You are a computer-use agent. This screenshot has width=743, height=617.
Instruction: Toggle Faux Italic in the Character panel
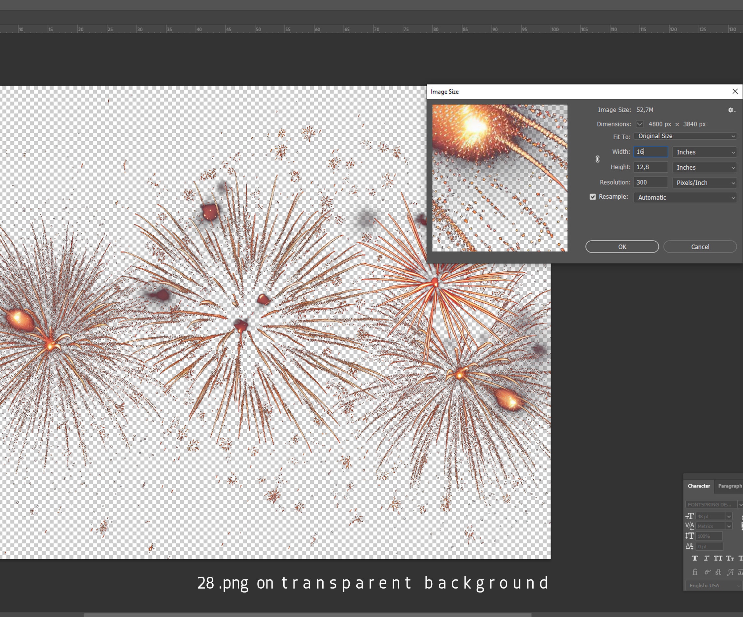[x=706, y=558]
